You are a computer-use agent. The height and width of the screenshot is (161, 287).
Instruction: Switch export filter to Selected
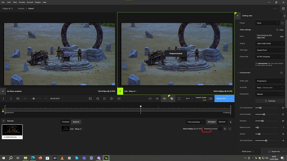(x=222, y=122)
